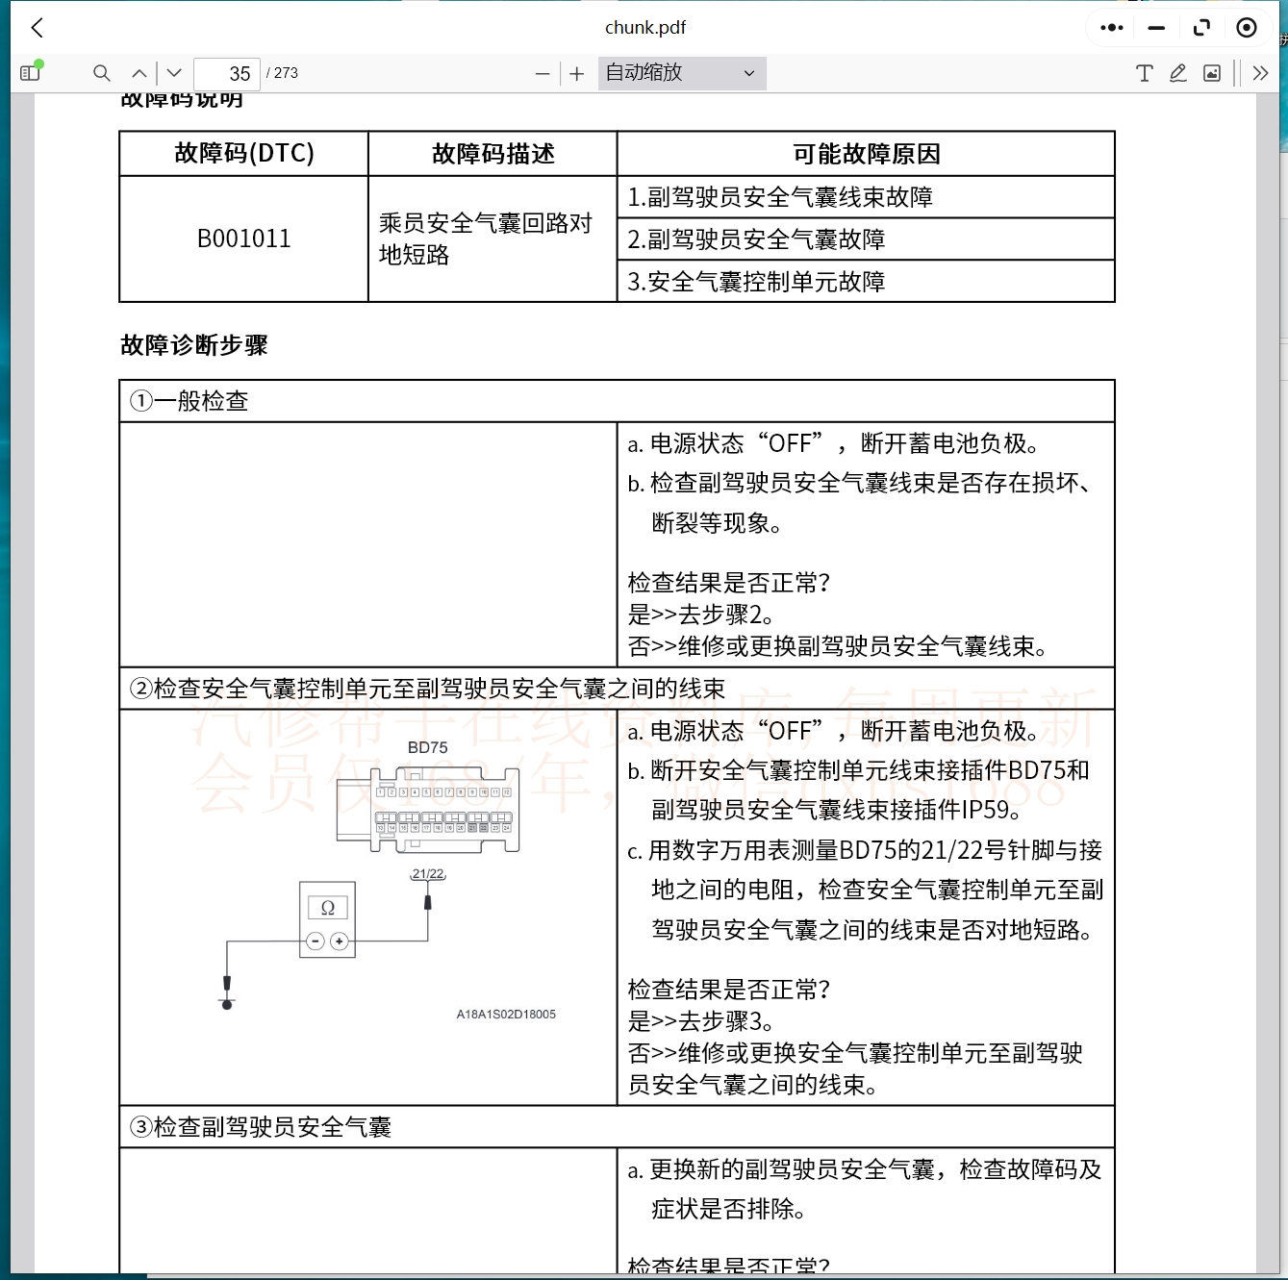Open the find-in-document search icon

tap(101, 73)
